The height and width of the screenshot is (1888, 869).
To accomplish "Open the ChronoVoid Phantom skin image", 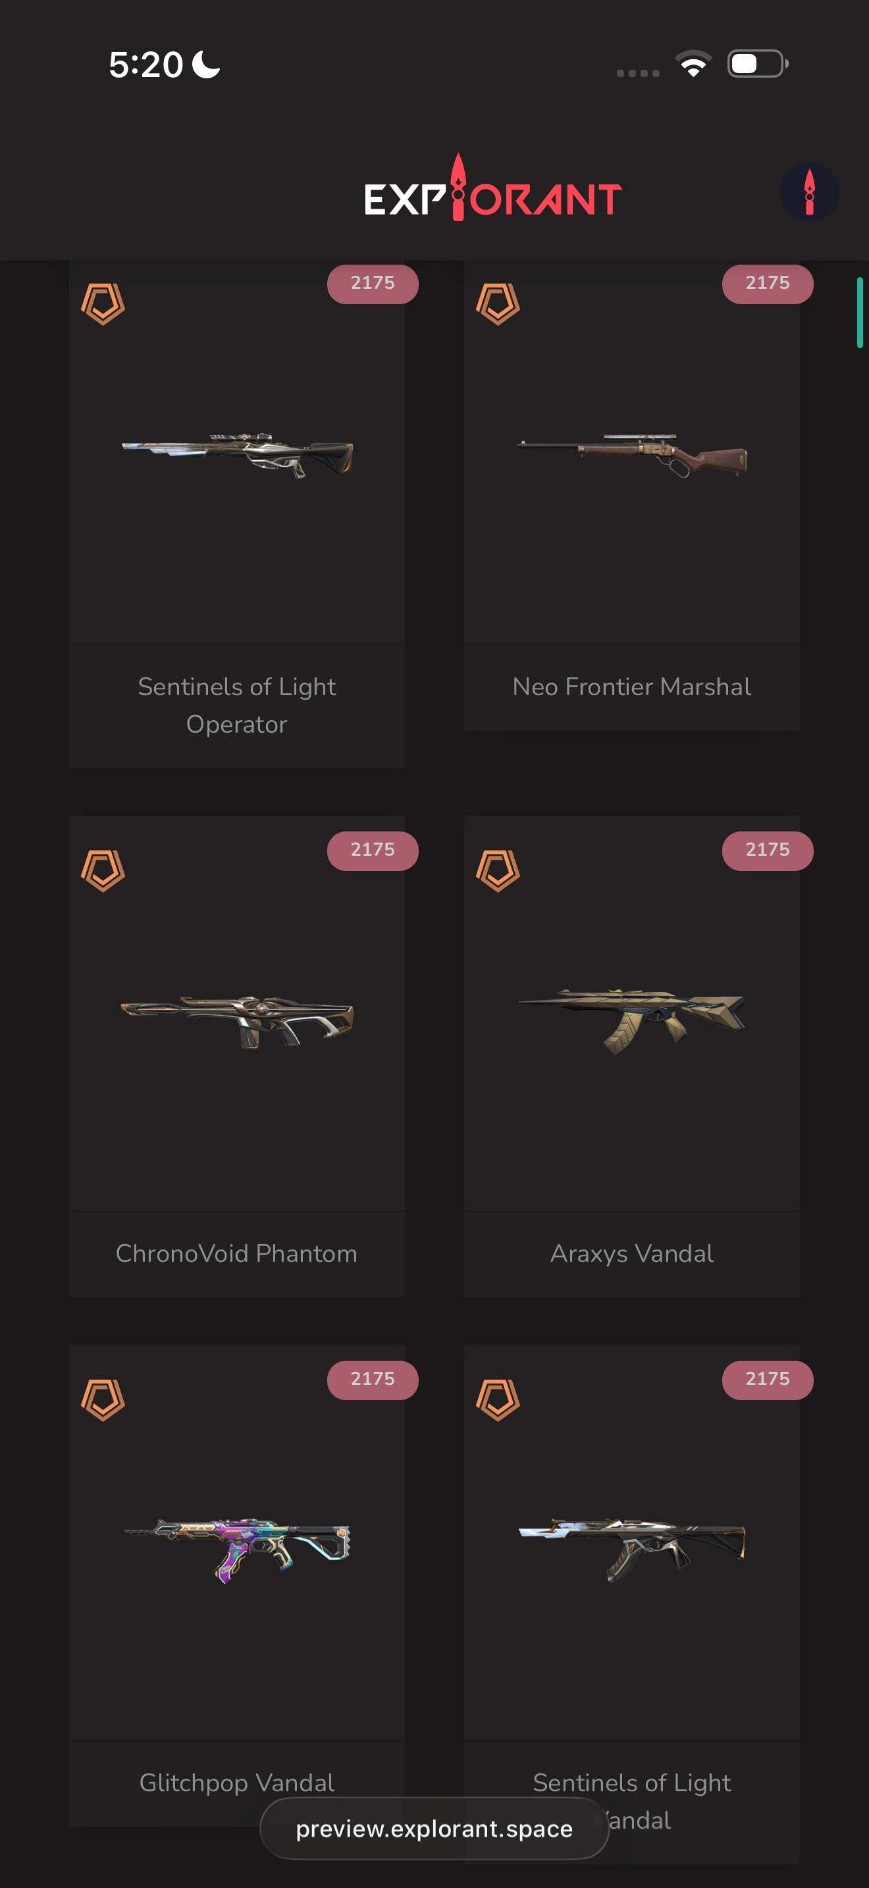I will coord(236,1022).
